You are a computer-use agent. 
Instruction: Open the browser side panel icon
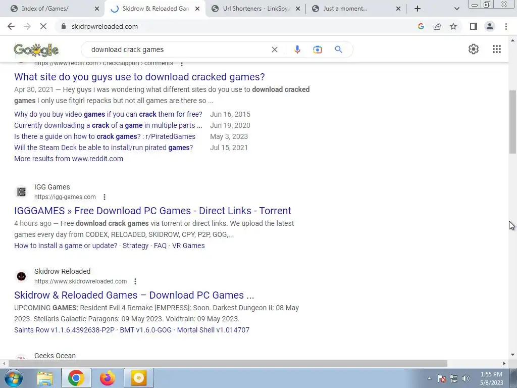pyautogui.click(x=474, y=26)
